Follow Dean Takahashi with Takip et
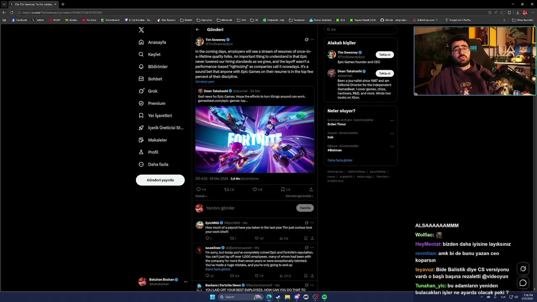The image size is (537, 302). point(385,73)
